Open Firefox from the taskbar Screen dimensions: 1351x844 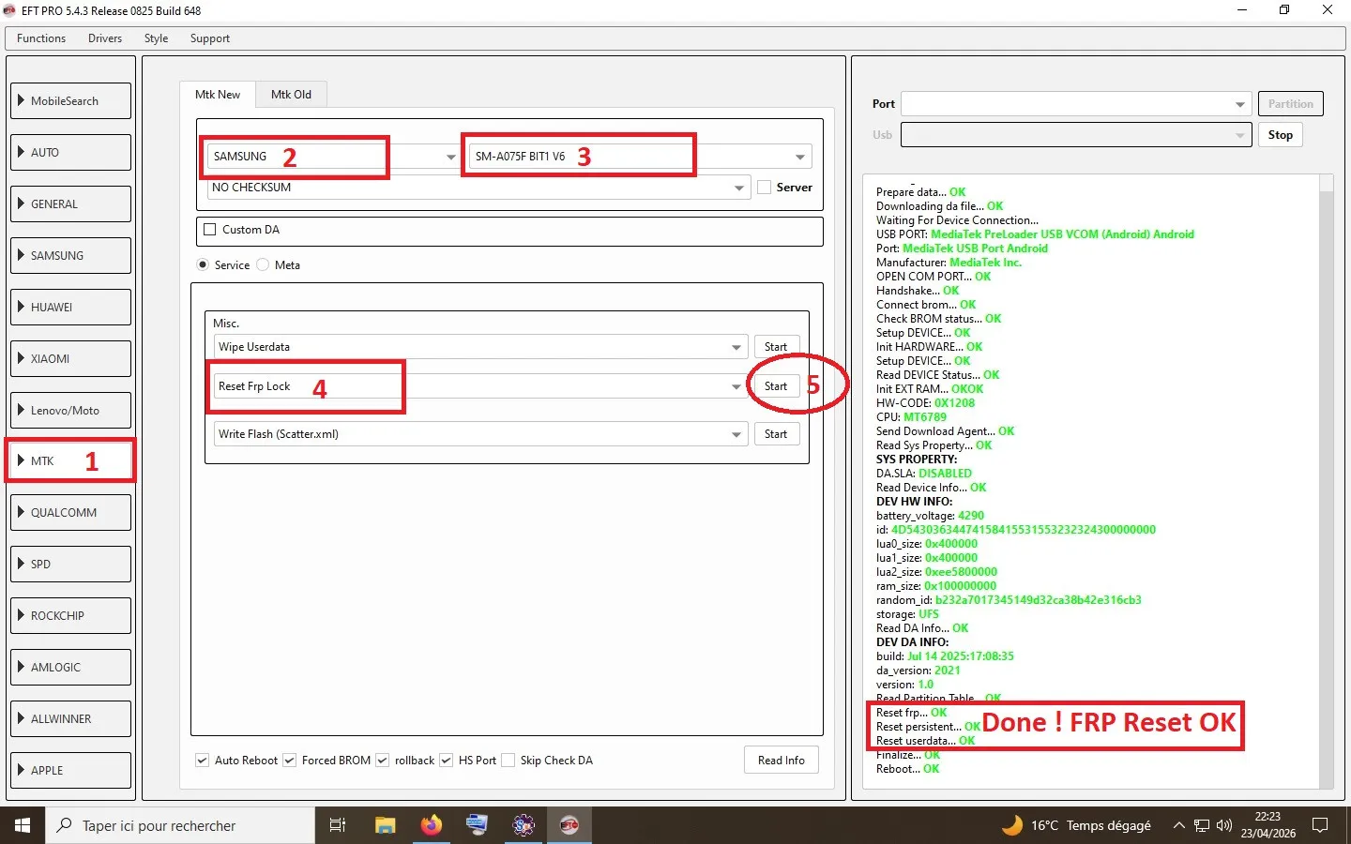431,825
